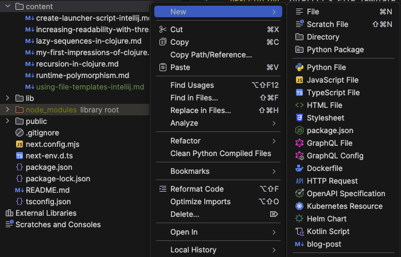Choose the Dockerfile whale icon
Viewport: 401px width, 257px height.
click(x=299, y=169)
